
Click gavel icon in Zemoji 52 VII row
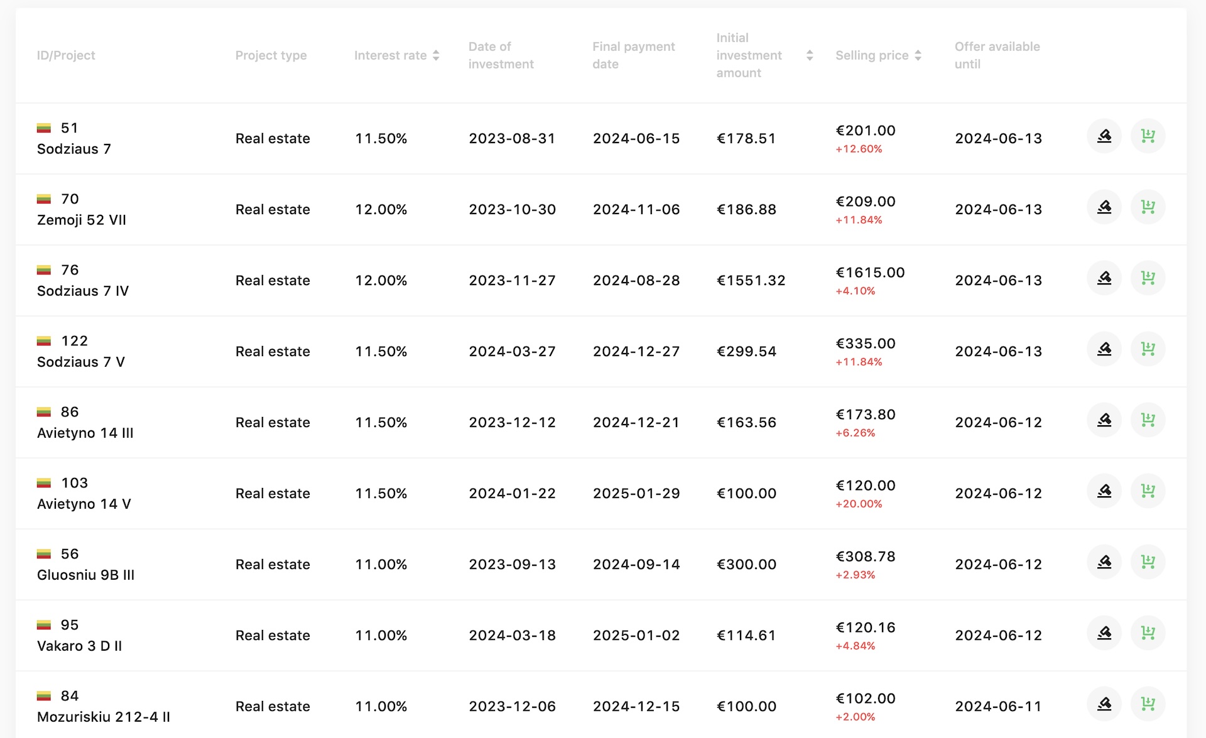click(1104, 207)
